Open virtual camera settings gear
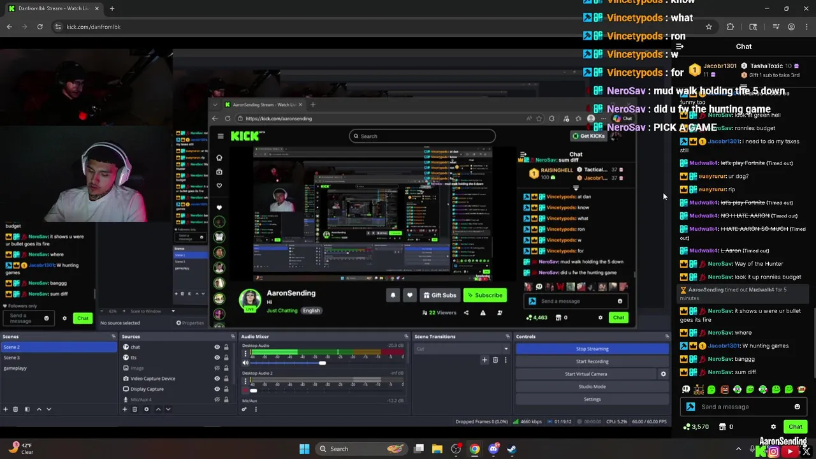Image resolution: width=816 pixels, height=459 pixels. click(x=663, y=374)
